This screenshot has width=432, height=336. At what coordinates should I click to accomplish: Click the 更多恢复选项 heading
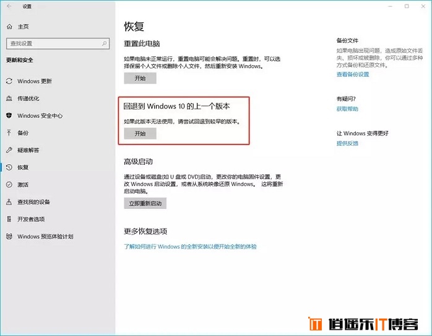pyautogui.click(x=145, y=231)
